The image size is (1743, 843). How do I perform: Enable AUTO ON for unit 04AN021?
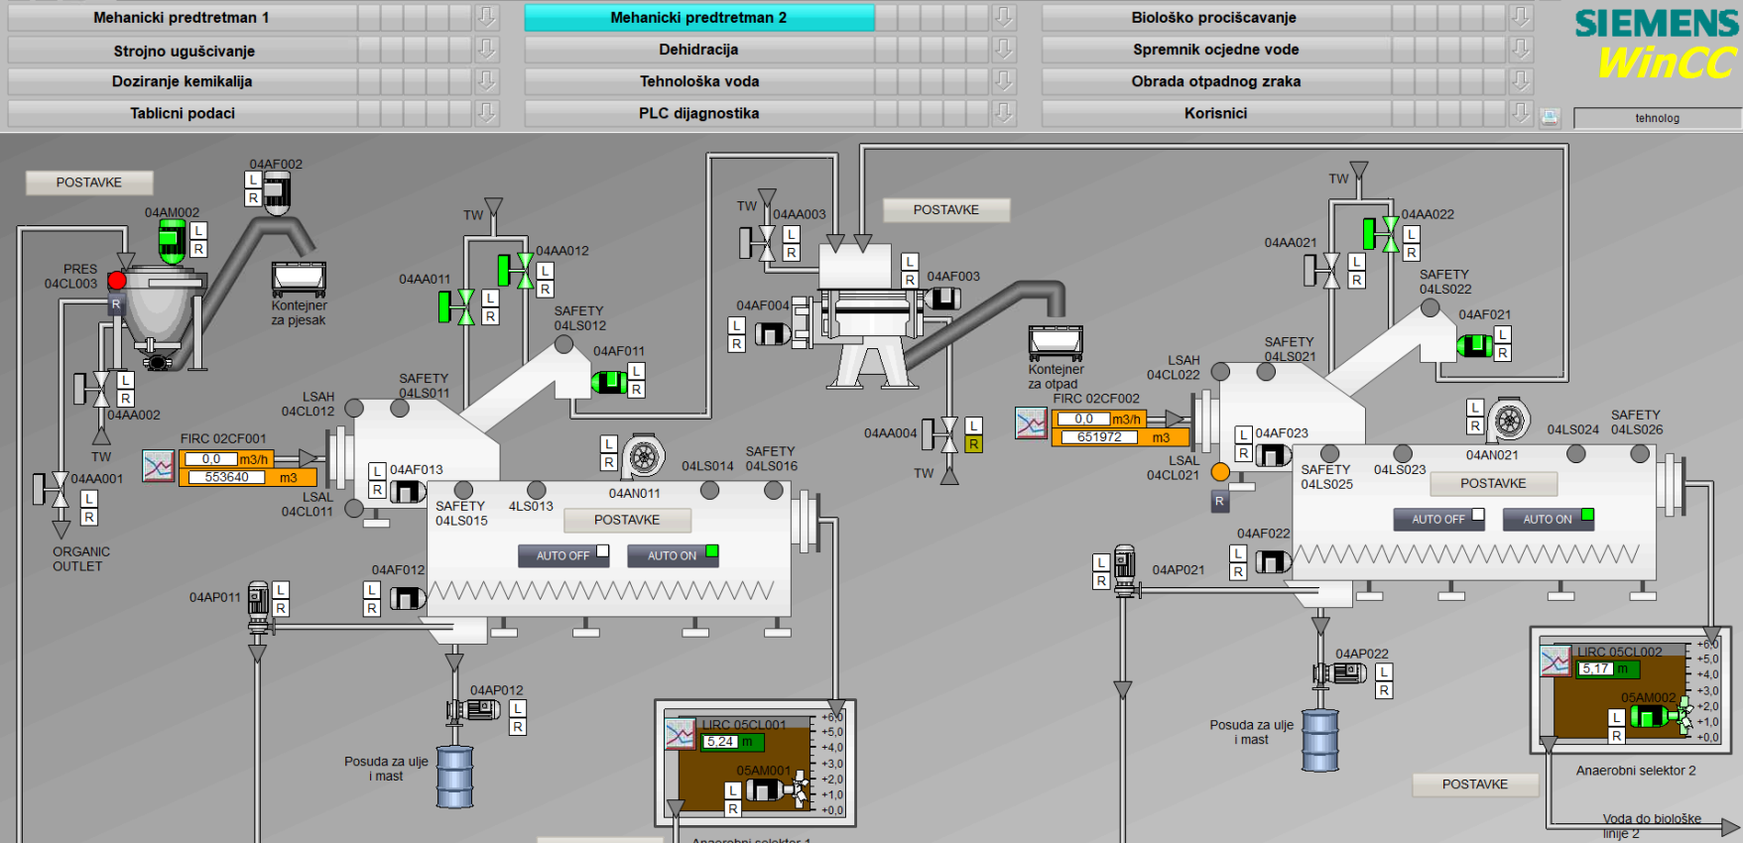coord(1548,520)
